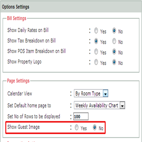Image resolution: width=142 pixels, height=142 pixels.
Task: Click the Show Guest Image label
Action: 23,127
